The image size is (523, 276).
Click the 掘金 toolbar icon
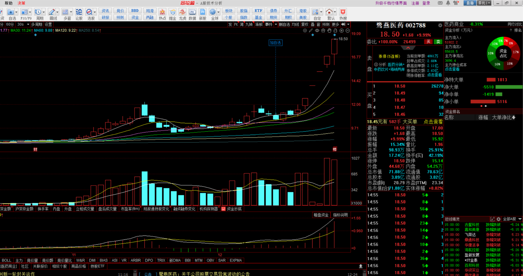(x=173, y=12)
